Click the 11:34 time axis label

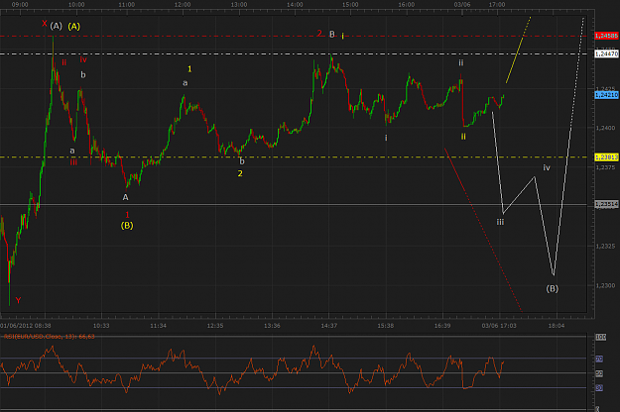[x=158, y=326]
